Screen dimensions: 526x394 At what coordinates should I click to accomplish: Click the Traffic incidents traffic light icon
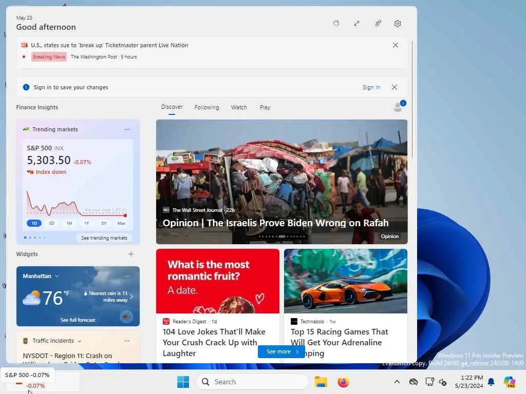25,341
